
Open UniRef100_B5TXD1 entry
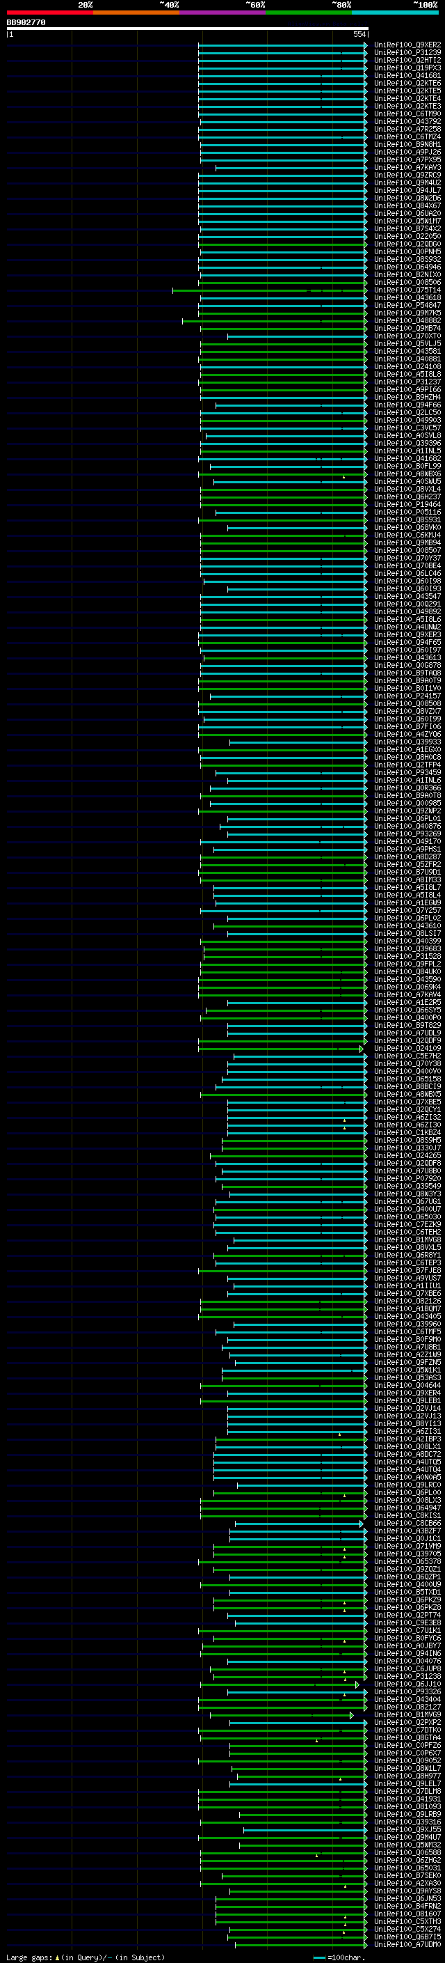point(407,1593)
